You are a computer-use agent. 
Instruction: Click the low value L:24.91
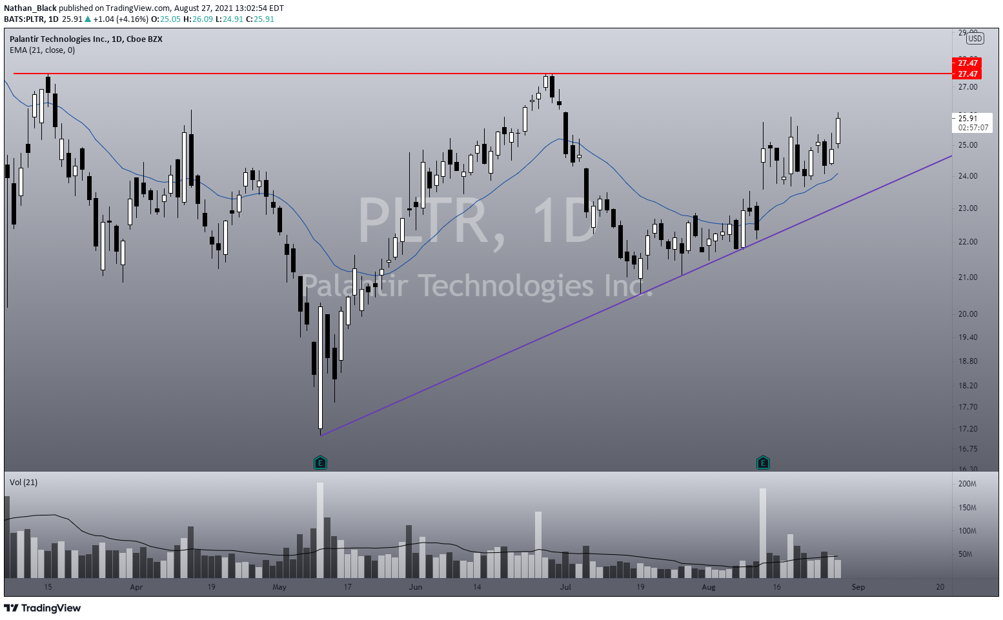click(229, 19)
